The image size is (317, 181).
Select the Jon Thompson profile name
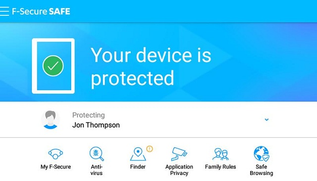click(96, 125)
